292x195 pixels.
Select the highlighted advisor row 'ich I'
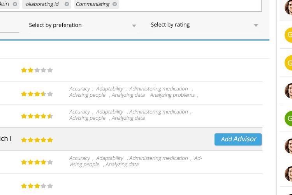117,139
